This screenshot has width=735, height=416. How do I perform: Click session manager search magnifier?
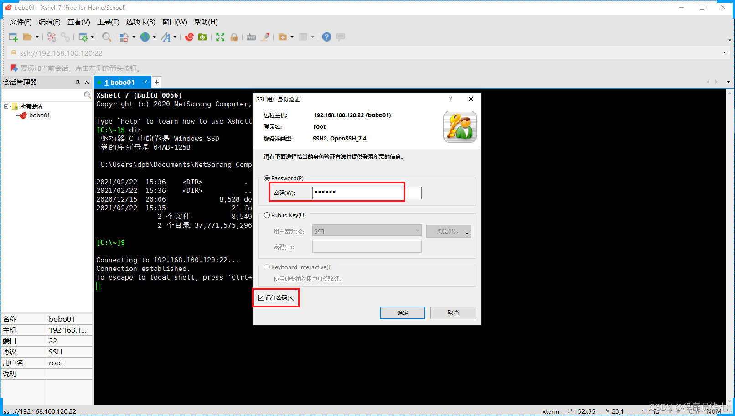(x=87, y=95)
